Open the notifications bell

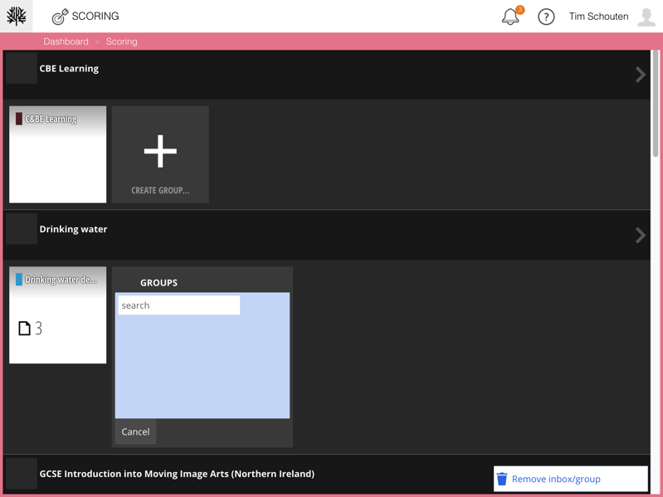(x=510, y=17)
